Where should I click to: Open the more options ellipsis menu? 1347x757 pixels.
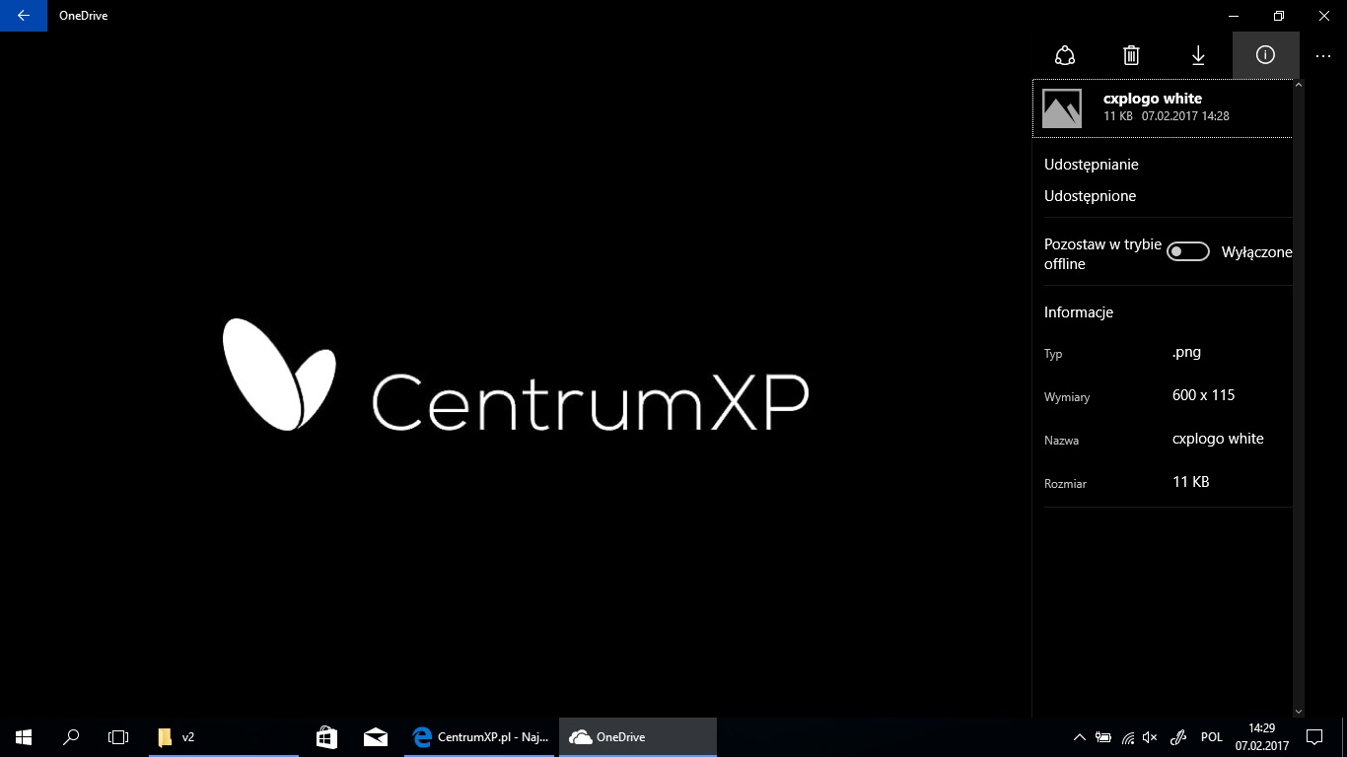[1323, 56]
